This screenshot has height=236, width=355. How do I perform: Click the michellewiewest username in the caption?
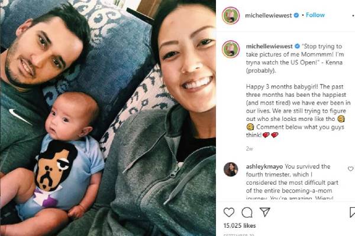click(269, 46)
